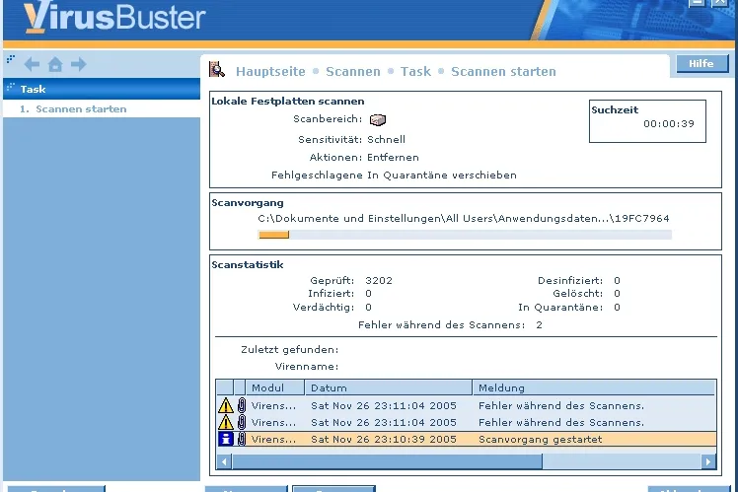Click the log scroll right arrow
The height and width of the screenshot is (492, 738).
coord(708,461)
